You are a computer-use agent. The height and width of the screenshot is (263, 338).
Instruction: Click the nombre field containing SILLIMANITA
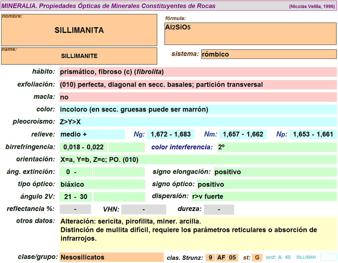pos(79,30)
